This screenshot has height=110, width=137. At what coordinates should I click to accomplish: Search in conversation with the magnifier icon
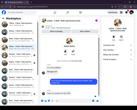(121, 37)
